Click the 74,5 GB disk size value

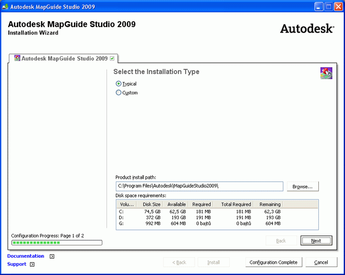tap(152, 211)
